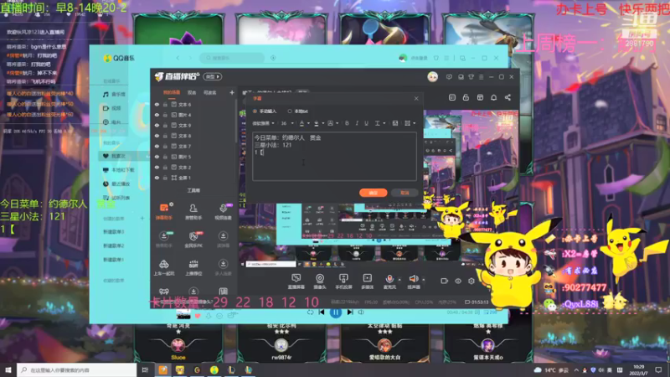This screenshot has height=377, width=670.
Task: Open the 房管助手 tool
Action: [193, 211]
